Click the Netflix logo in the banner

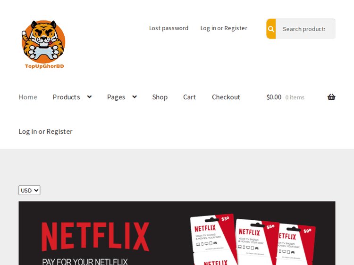coord(95,236)
